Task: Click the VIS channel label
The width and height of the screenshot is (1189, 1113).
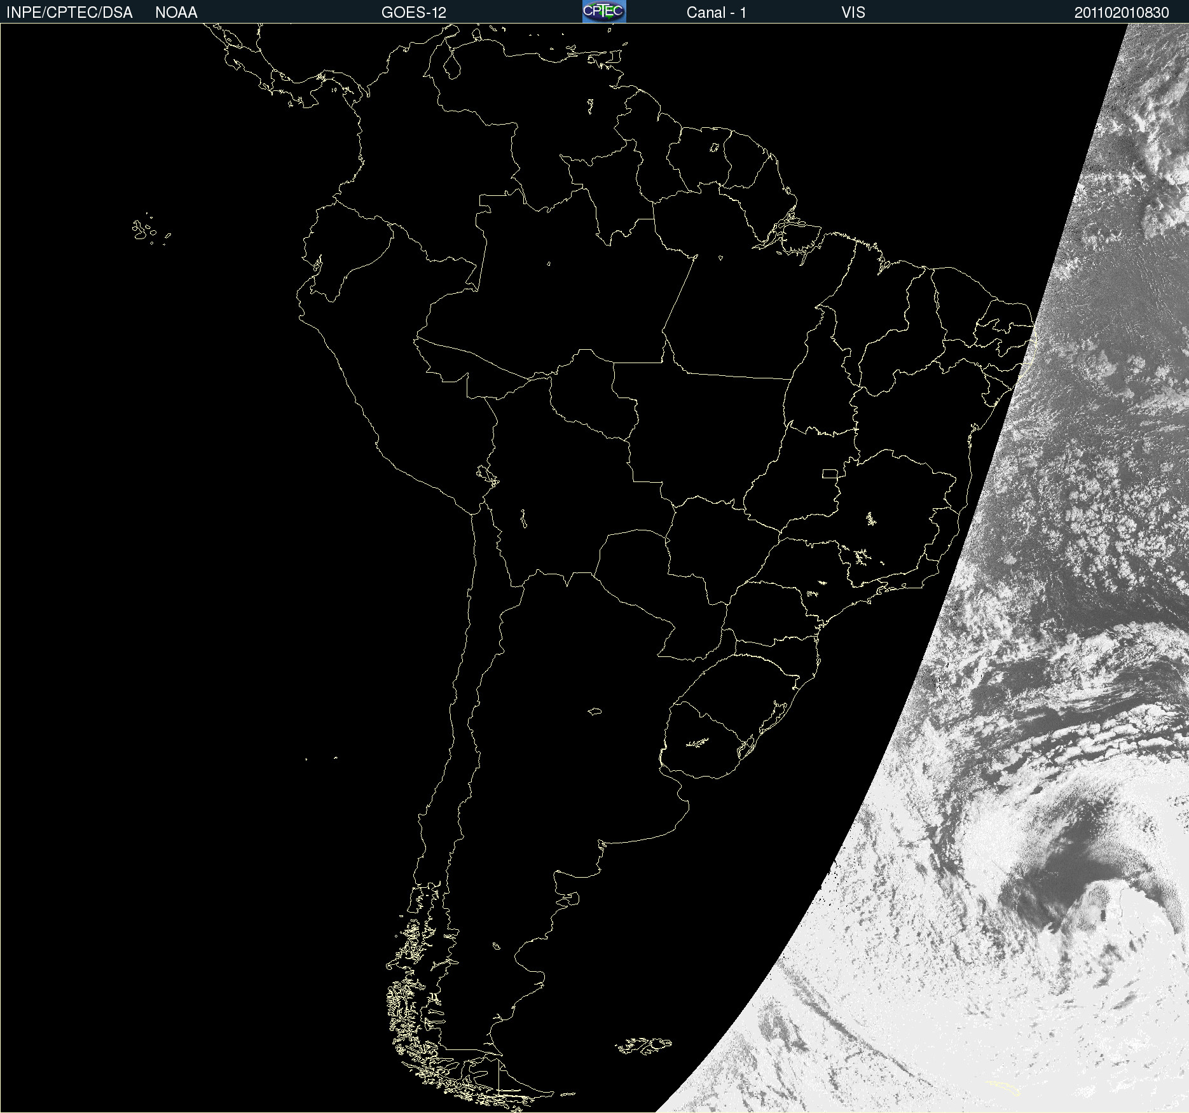Action: pos(853,13)
